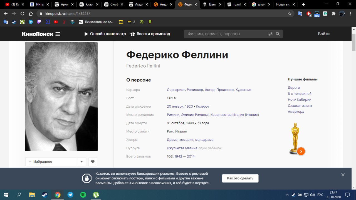Switch to the YouTube tab
The image size is (356, 200).
click(15, 4)
